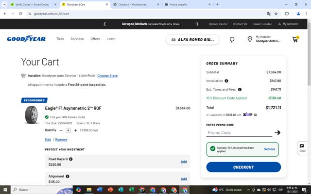Open the Chat widget
This screenshot has width=311, height=194.
(x=302, y=148)
